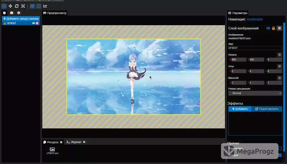
Task: Click inside the empty effects list box
Action: [x=255, y=123]
